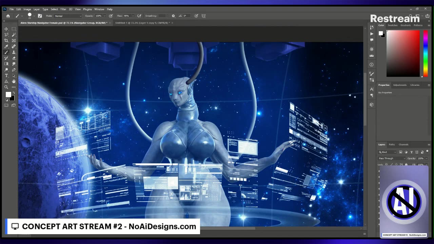Select the Hand tool
The image size is (434, 244).
[14, 81]
